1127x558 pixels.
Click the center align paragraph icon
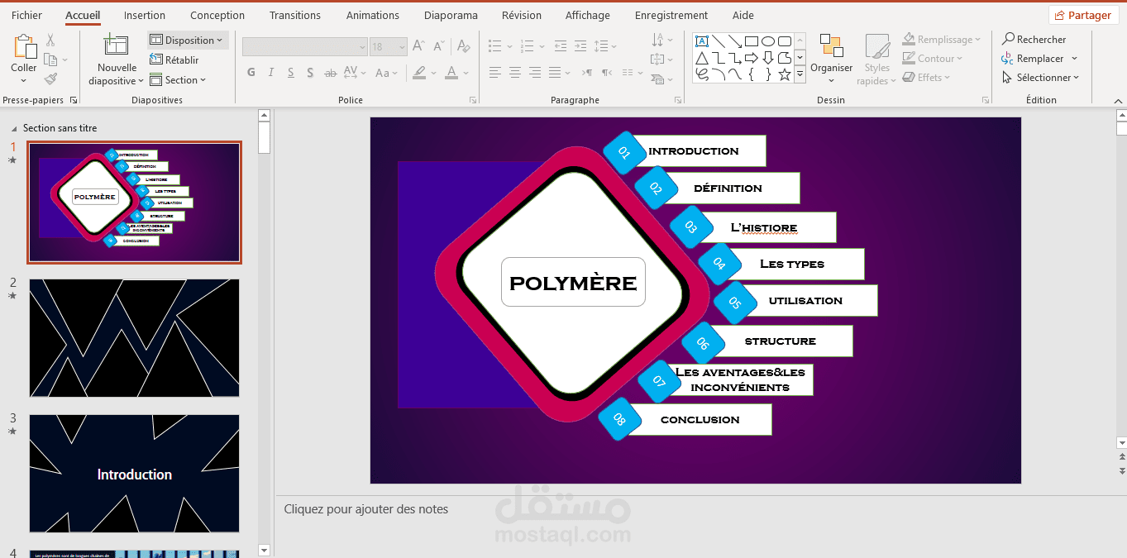pyautogui.click(x=514, y=73)
